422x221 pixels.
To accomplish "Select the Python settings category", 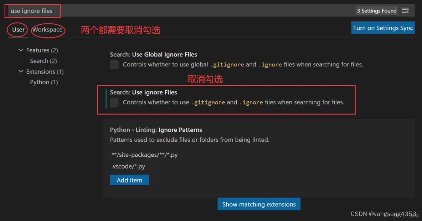I will click(x=44, y=82).
